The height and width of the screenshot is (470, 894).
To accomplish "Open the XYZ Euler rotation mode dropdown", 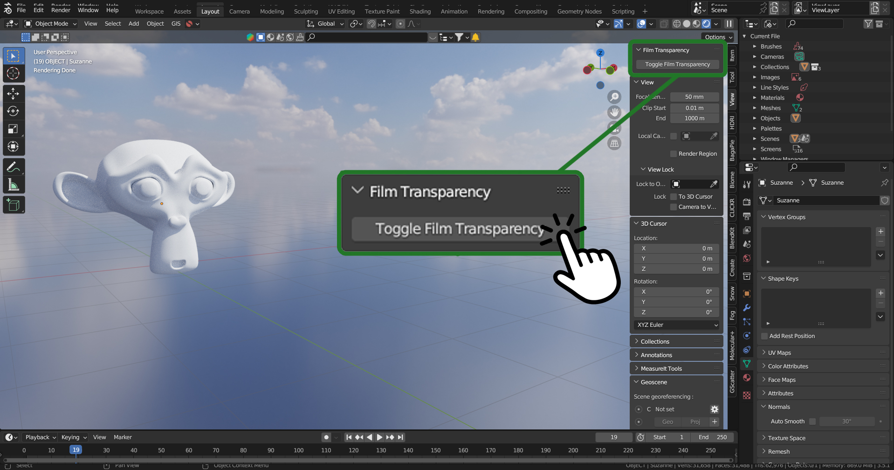I will click(676, 325).
